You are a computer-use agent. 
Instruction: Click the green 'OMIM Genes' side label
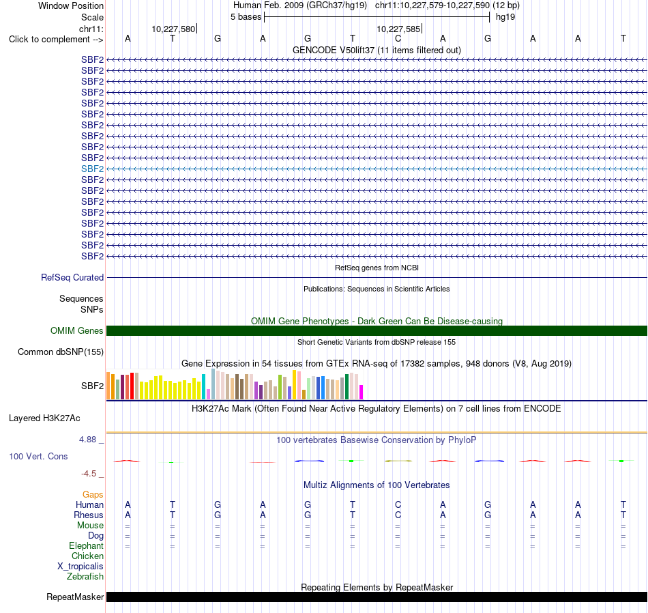[76, 330]
